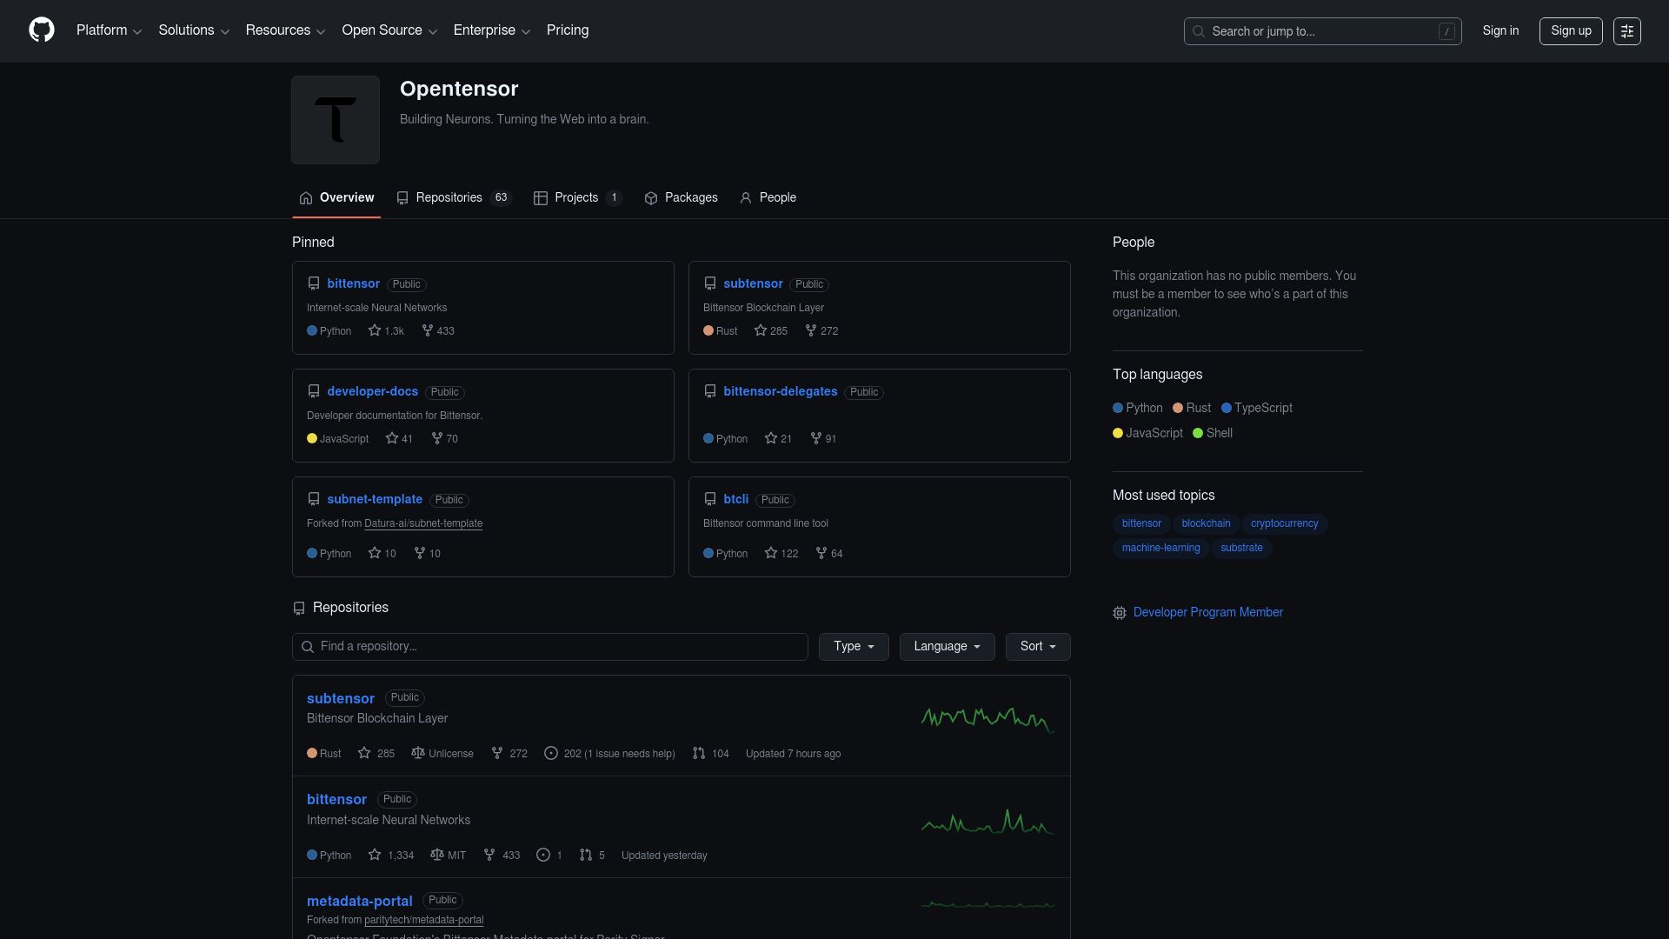Switch to the Repositories tab

(x=449, y=197)
